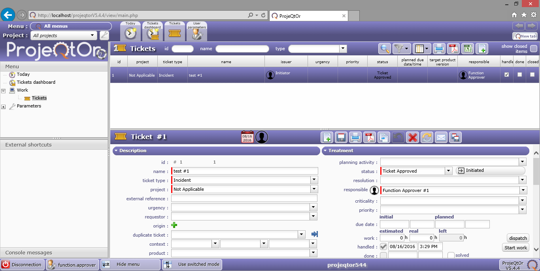
Task: Toggle closed checkbox in test #1 row
Action: 532,75
